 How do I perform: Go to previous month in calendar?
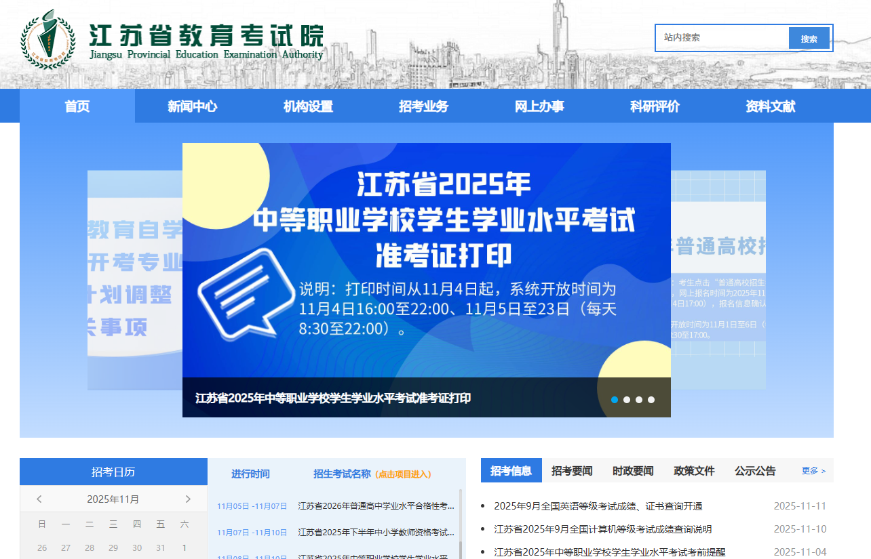pyautogui.click(x=39, y=499)
